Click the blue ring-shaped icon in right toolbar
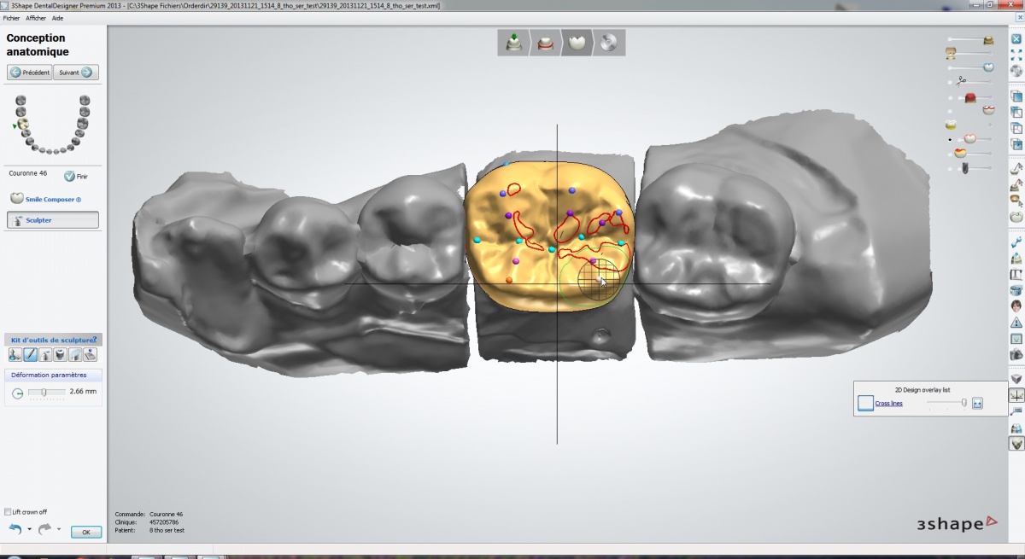Viewport: 1025px width, 559px height. [1016, 290]
